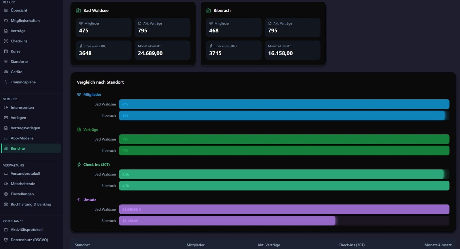This screenshot has width=460, height=249.
Task: Click the Bad Waldsee Mitglieder card with 475
Action: point(103,28)
